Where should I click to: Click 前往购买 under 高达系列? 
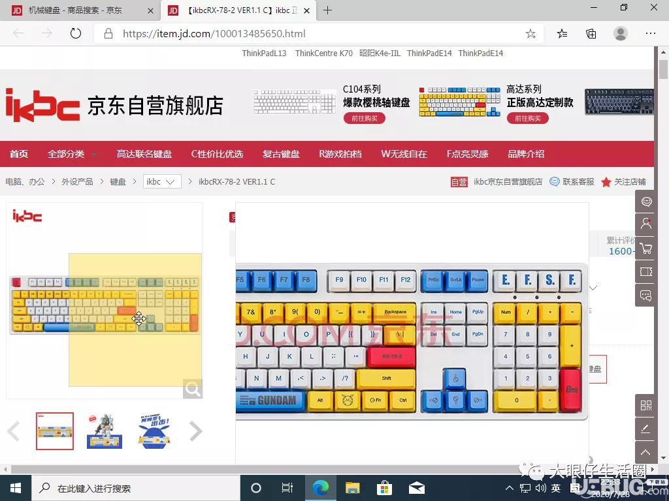pyautogui.click(x=528, y=119)
